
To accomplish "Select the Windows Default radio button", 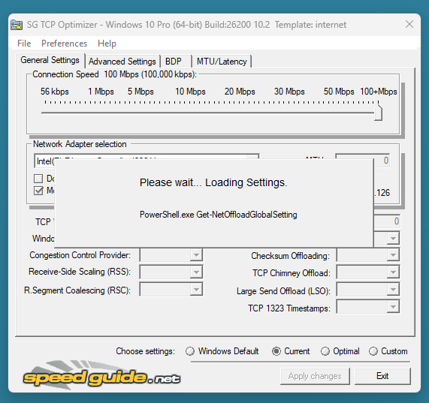I will click(x=190, y=351).
